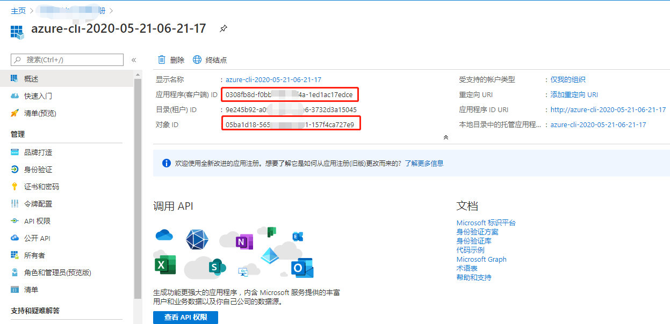
Task: Click the globe icon for 终结点
Action: pos(197,60)
